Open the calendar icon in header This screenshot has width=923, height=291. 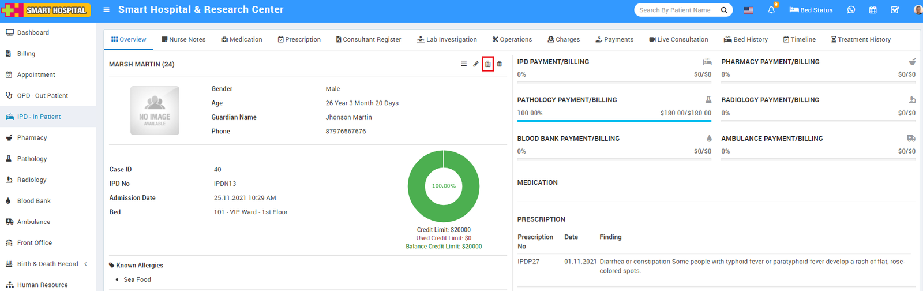pos(873,10)
